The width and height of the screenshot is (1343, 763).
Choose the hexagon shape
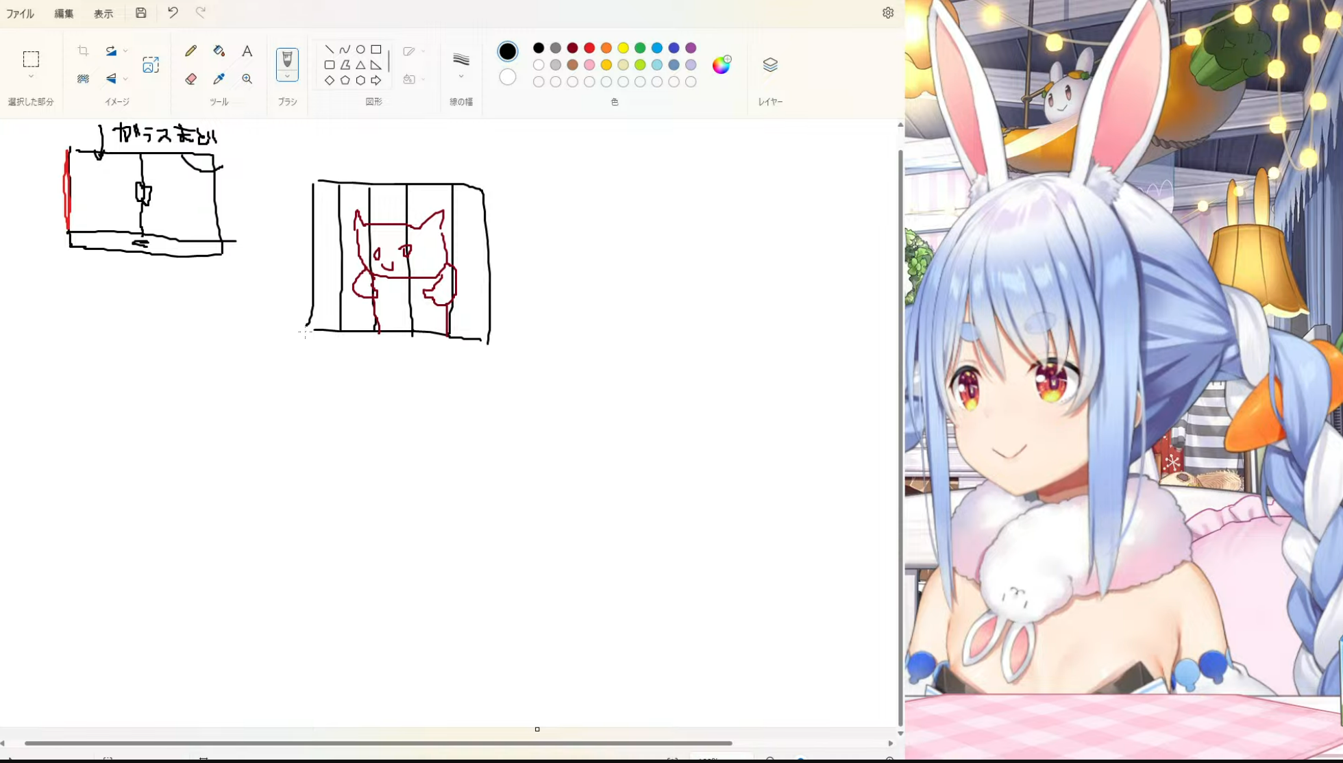[360, 80]
